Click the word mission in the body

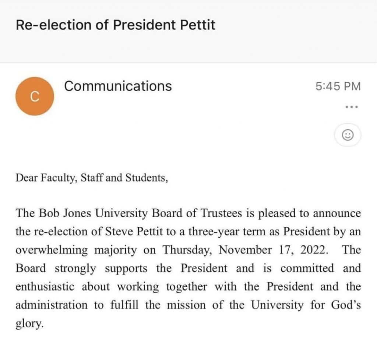(x=186, y=305)
